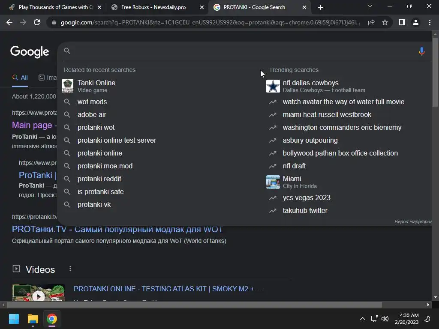Click the Chrome taskbar icon
The height and width of the screenshot is (329, 439).
[52, 319]
